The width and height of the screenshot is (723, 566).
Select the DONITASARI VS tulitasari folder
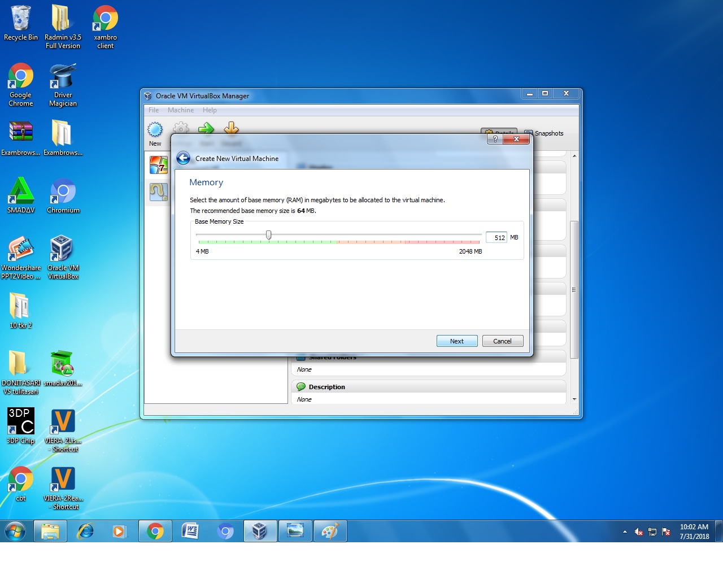coord(21,372)
